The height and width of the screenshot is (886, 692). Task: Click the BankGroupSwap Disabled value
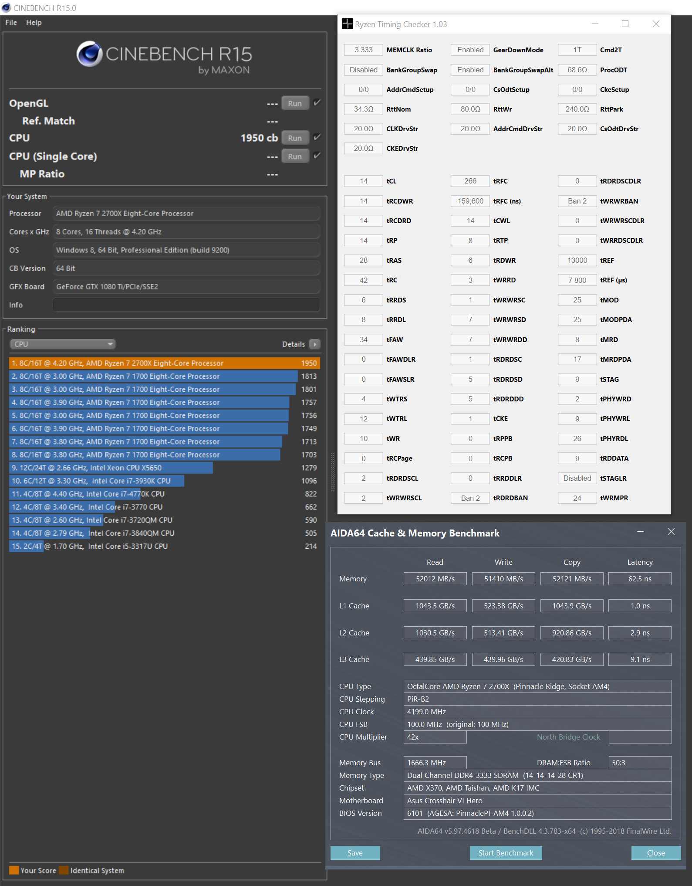[x=363, y=70]
